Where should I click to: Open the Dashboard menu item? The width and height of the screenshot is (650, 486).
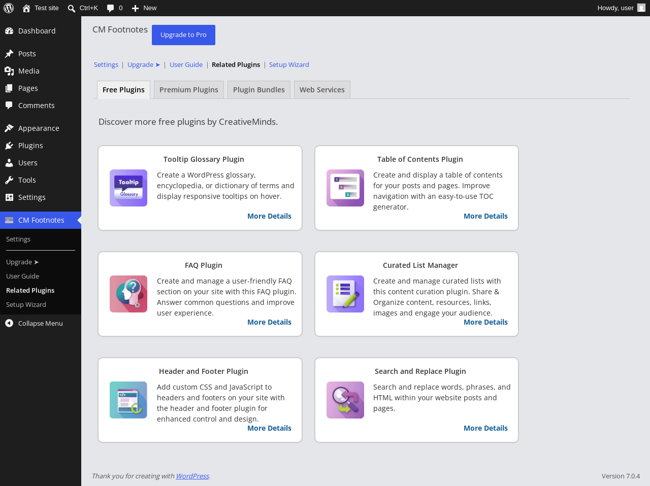pos(41,31)
